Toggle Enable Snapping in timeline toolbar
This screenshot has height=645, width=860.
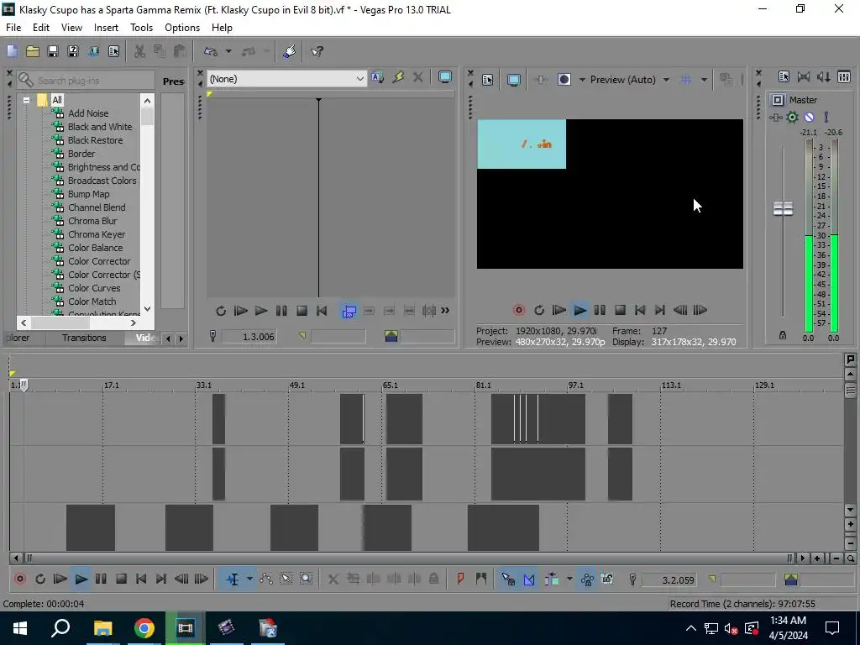click(508, 579)
